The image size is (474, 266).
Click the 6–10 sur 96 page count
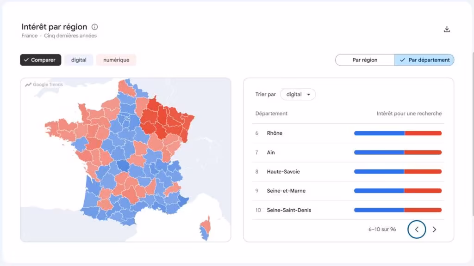coord(382,230)
